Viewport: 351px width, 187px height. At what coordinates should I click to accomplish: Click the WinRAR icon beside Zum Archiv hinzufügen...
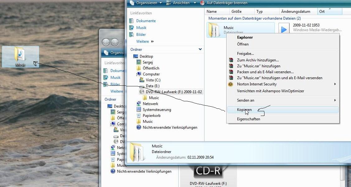[x=231, y=60]
